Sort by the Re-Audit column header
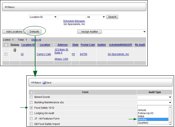The height and width of the screenshot is (127, 175). (x=140, y=45)
